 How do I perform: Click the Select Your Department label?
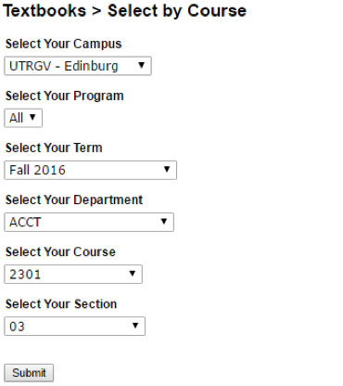click(74, 199)
